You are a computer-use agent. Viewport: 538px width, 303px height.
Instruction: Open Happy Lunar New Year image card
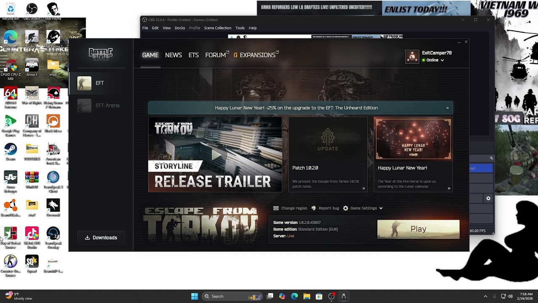[x=413, y=138]
